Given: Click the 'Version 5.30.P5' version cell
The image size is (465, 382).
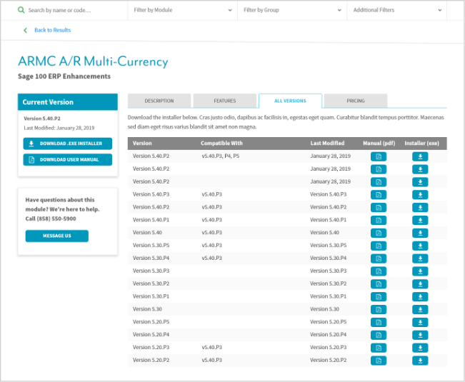Looking at the screenshot, I should (x=151, y=245).
